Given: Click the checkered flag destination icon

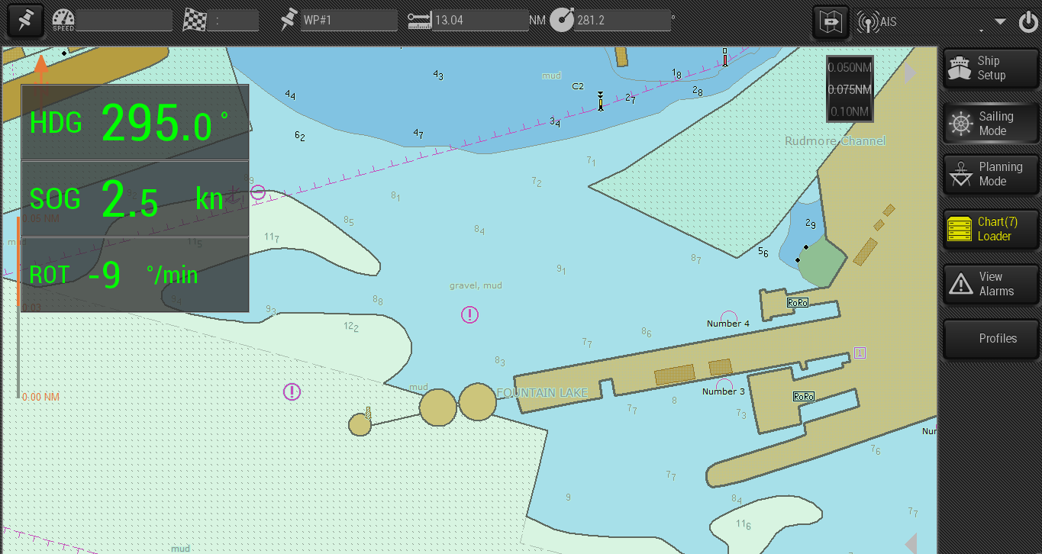Looking at the screenshot, I should [195, 21].
